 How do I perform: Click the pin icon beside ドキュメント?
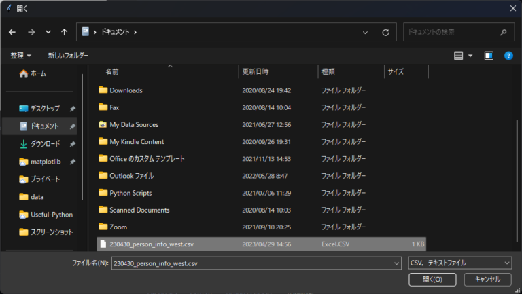point(72,126)
